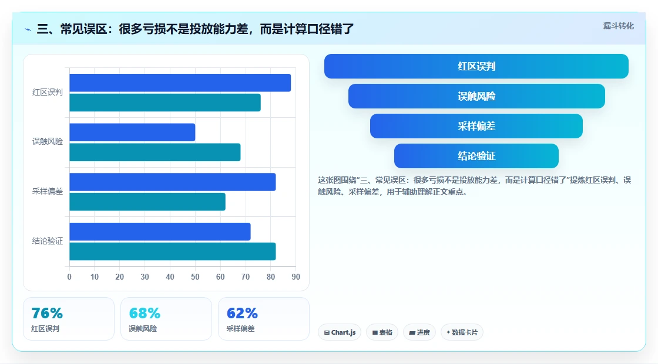Click the teal bar for 红区误判
The height and width of the screenshot is (364, 658).
tap(165, 103)
